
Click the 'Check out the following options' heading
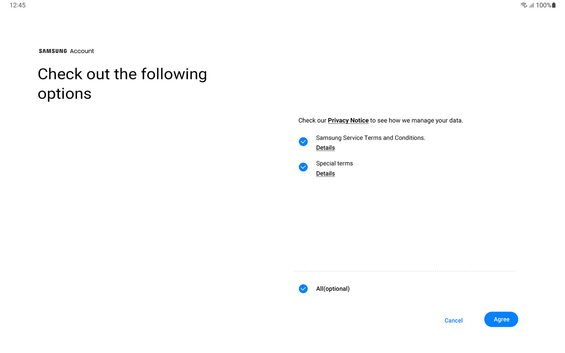pyautogui.click(x=122, y=84)
